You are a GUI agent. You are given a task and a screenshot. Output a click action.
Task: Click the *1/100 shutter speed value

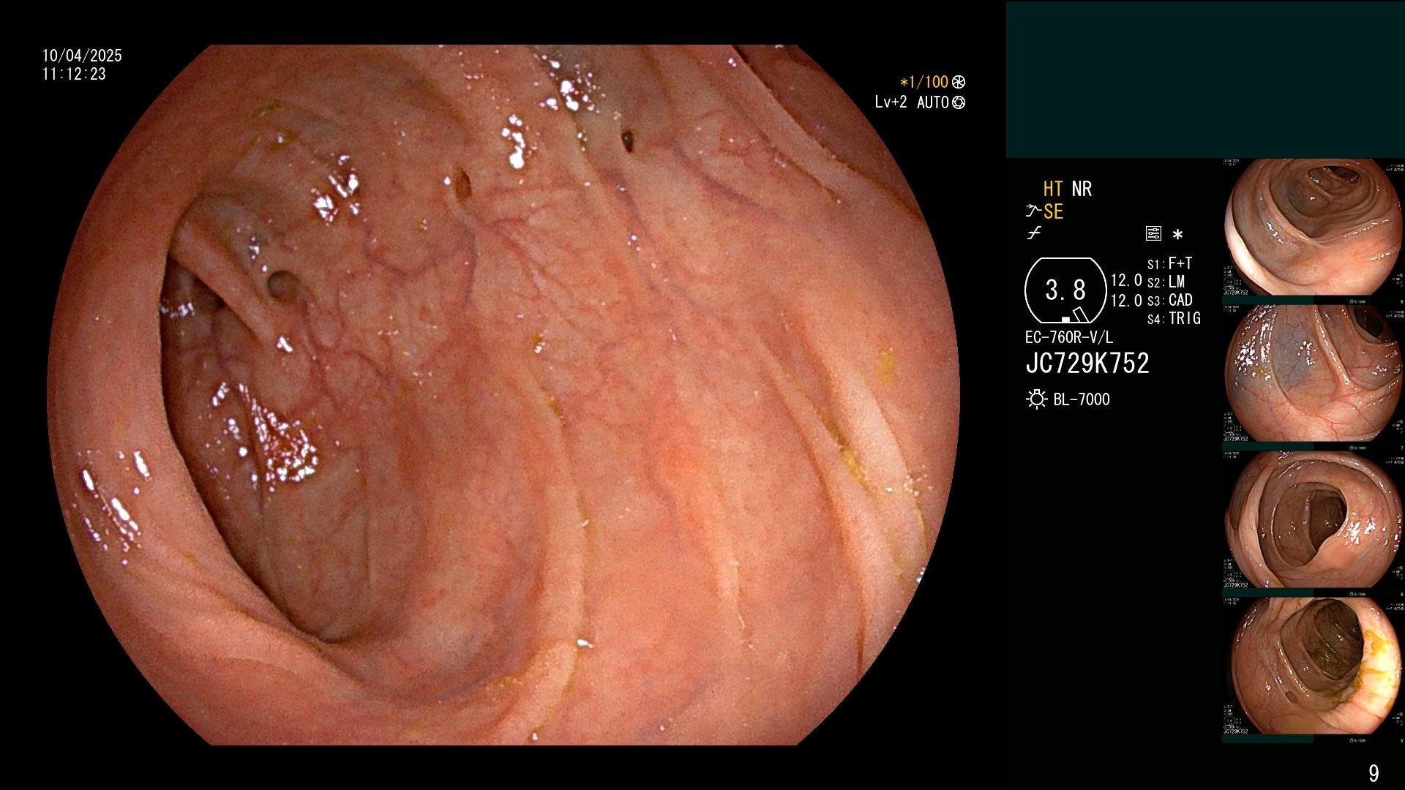point(924,83)
